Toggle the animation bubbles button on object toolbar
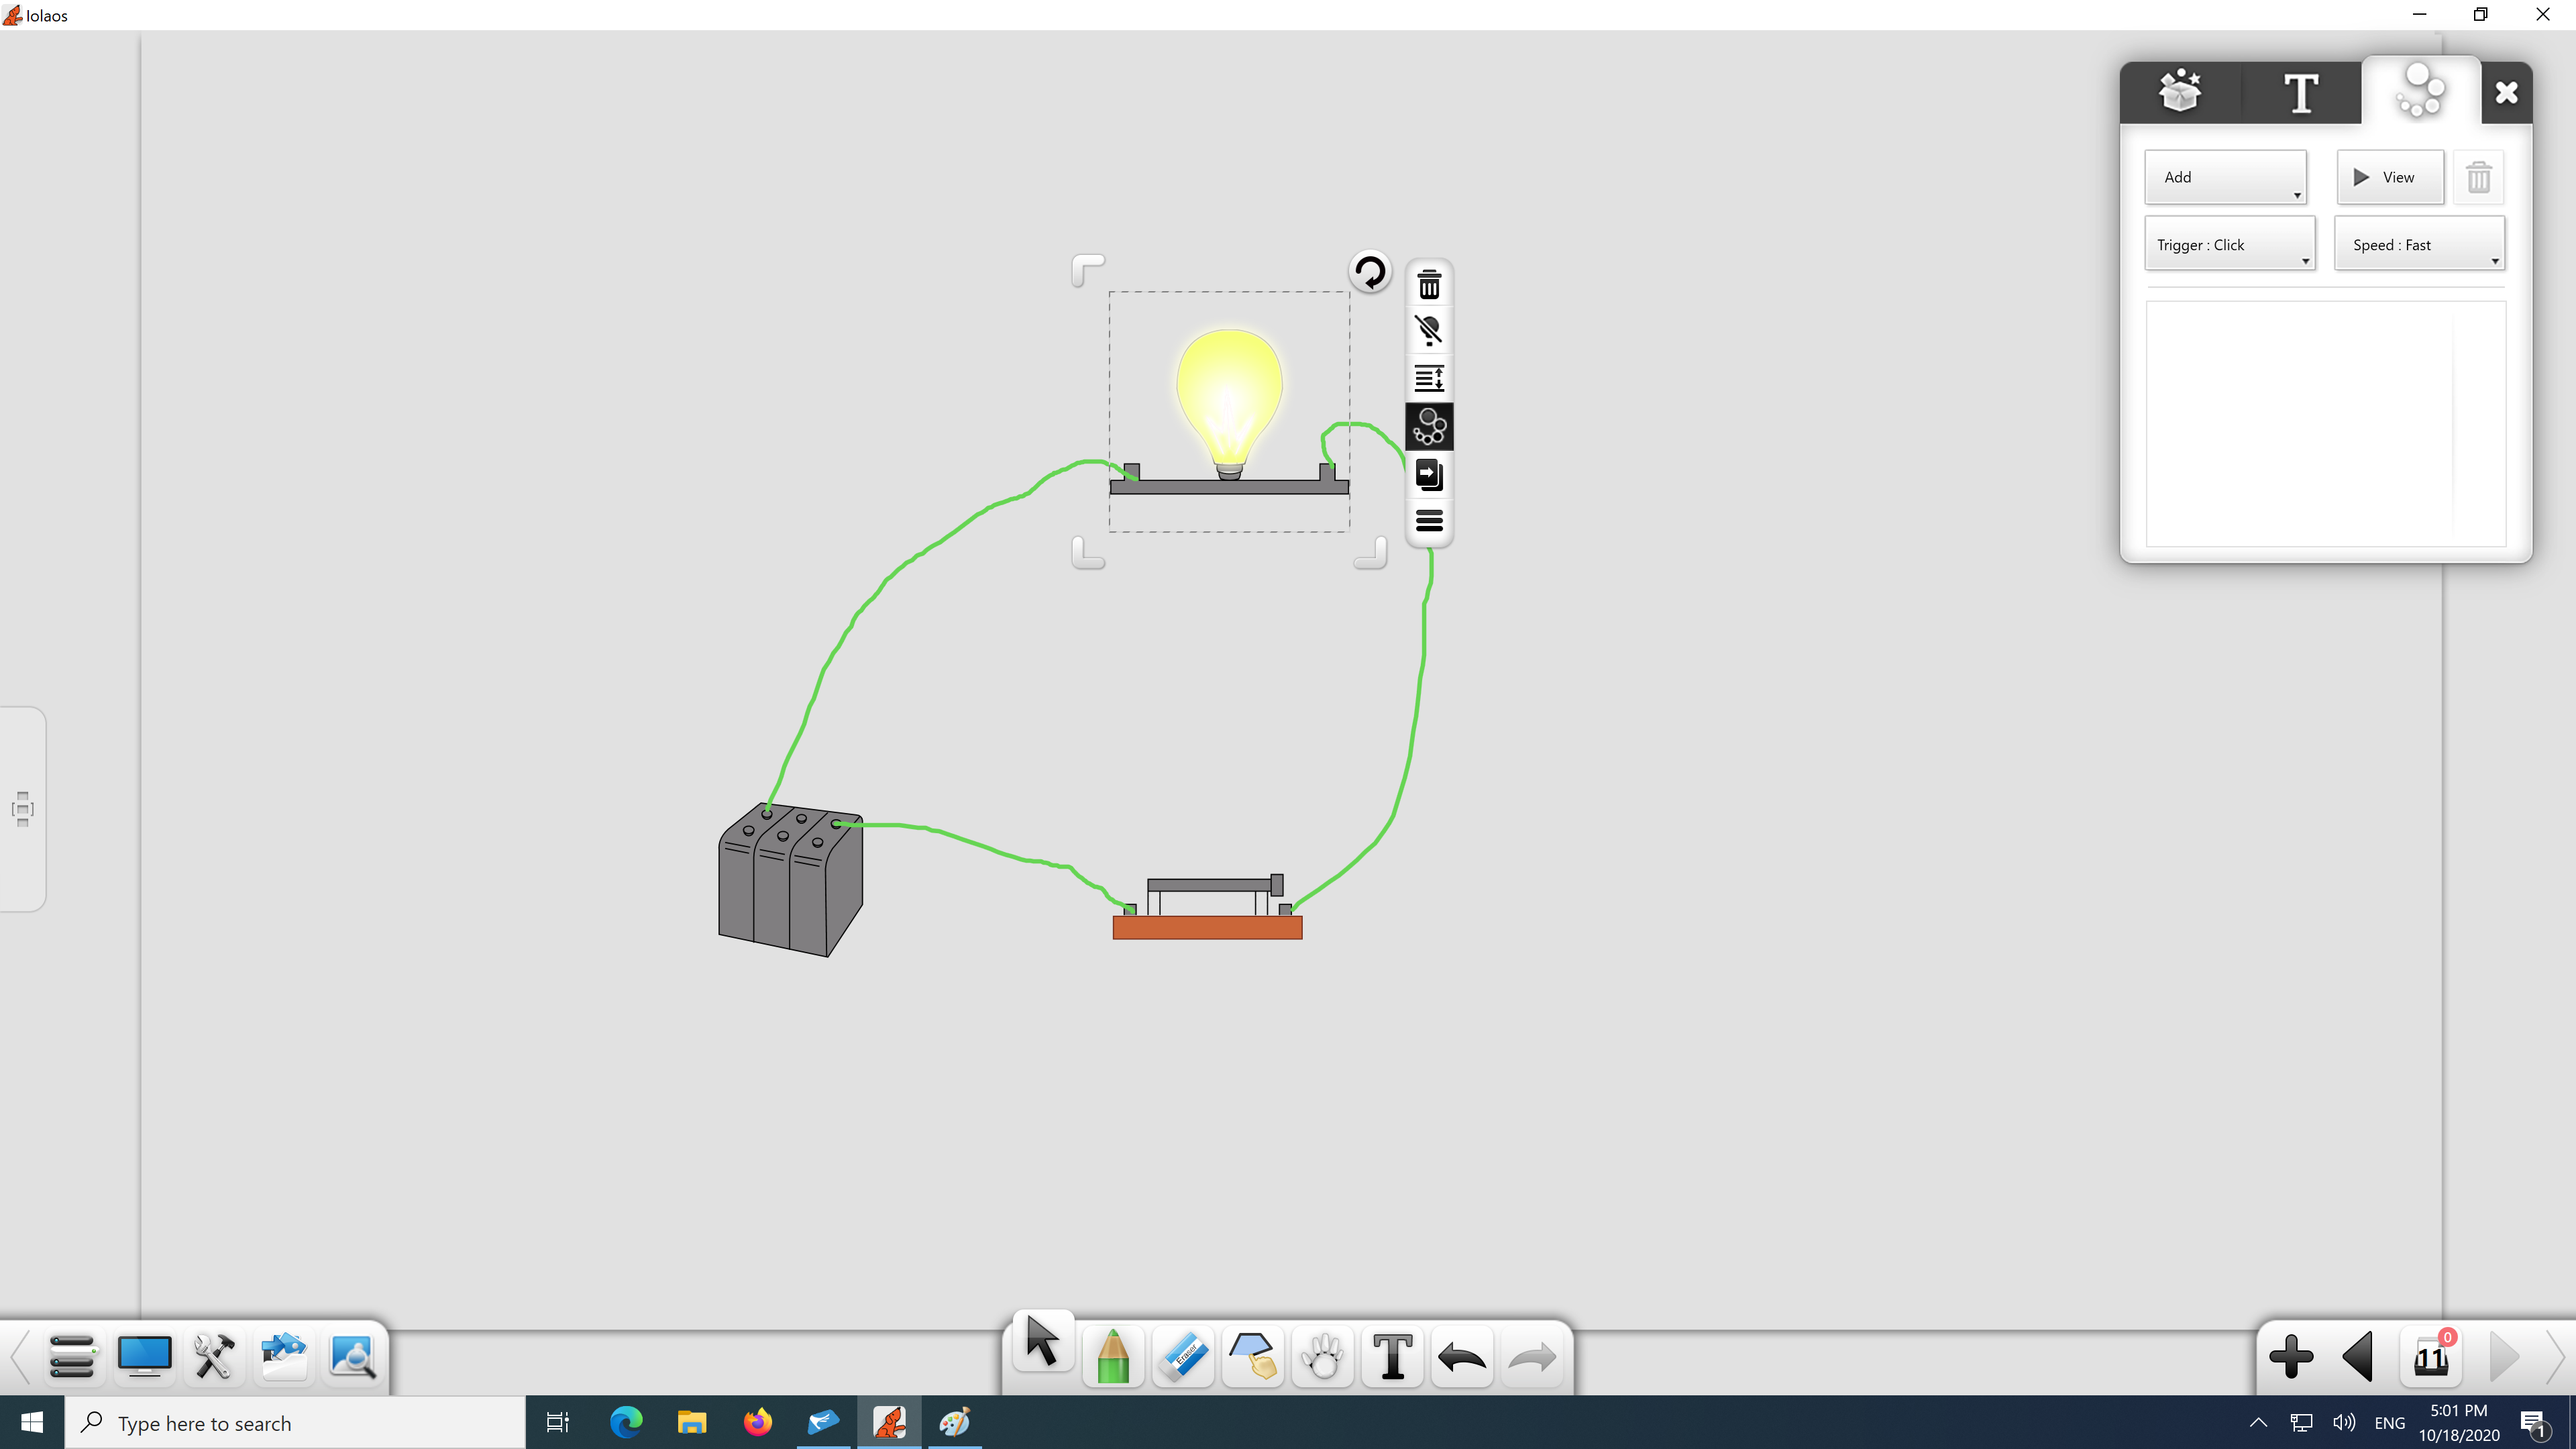This screenshot has height=1449, width=2576. pos(1429,427)
